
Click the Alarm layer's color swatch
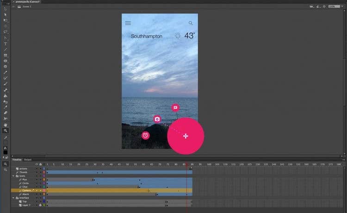[x=44, y=194]
